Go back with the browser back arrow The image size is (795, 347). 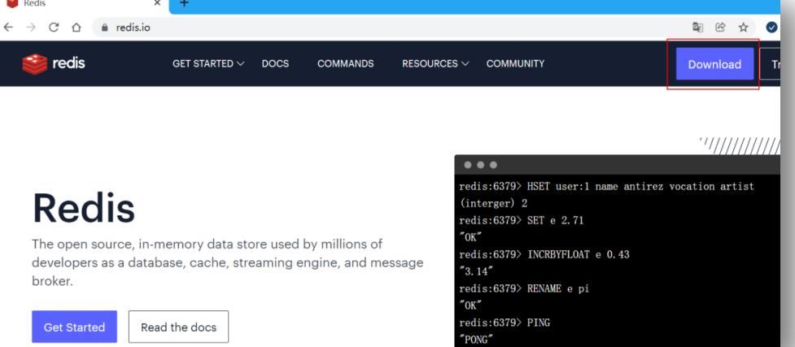pos(8,28)
